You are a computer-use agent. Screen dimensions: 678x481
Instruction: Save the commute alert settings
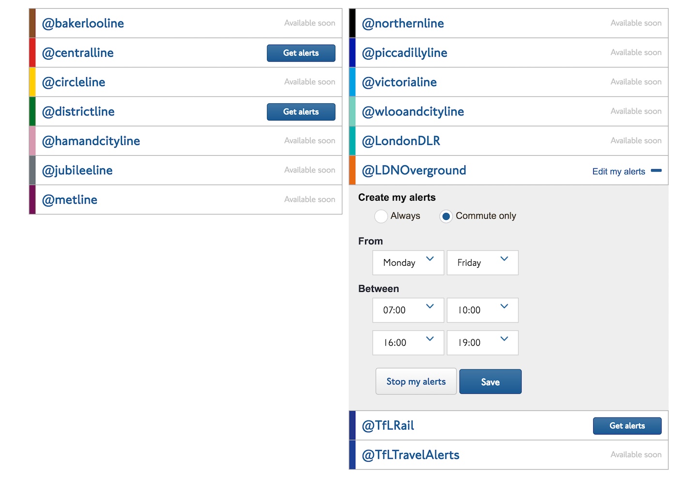point(491,382)
